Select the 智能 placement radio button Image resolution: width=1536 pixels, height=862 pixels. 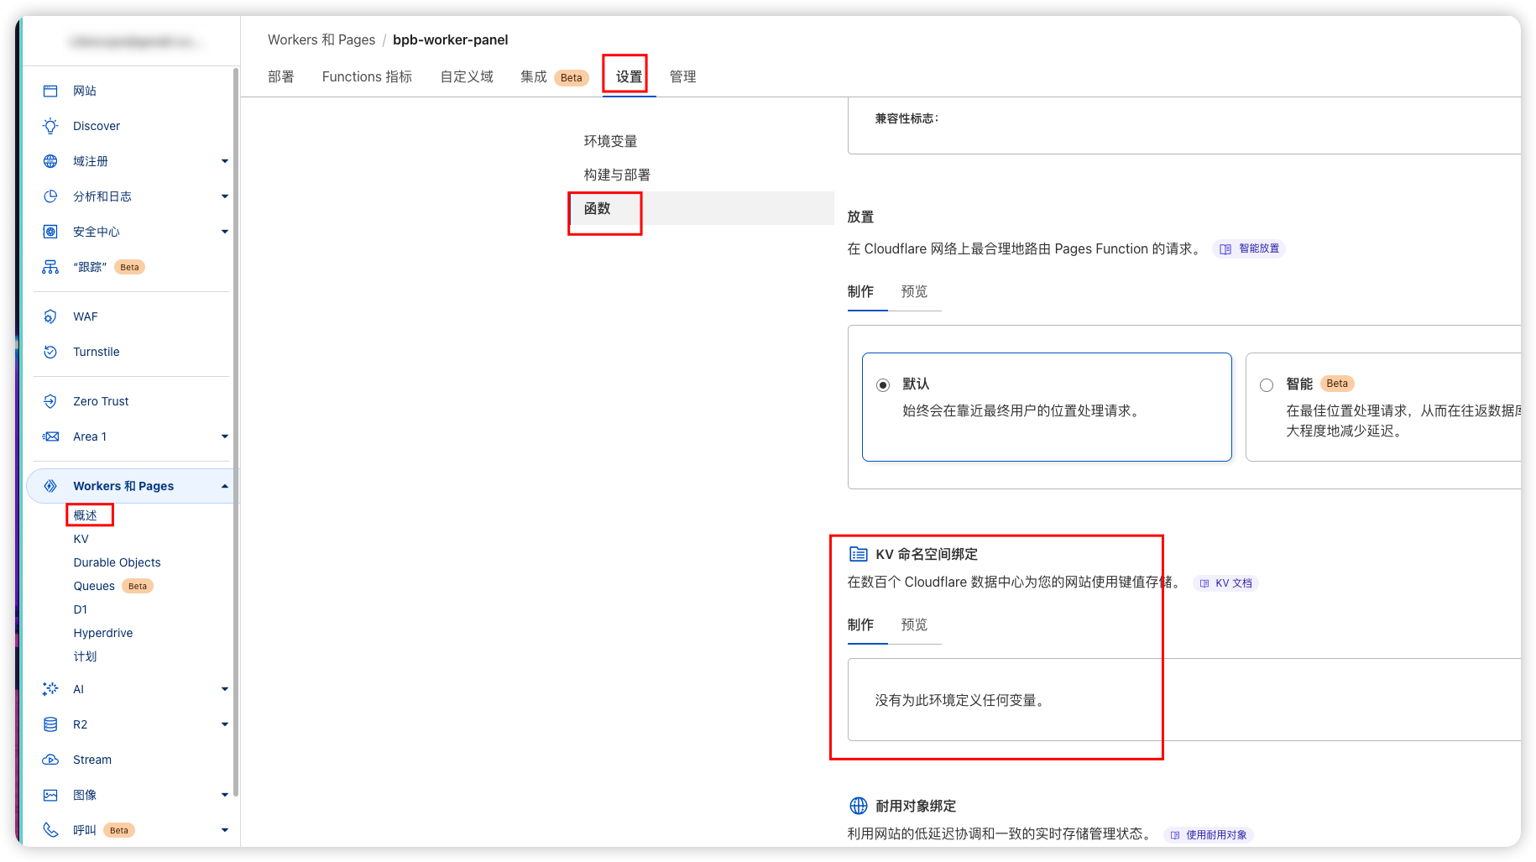(x=1267, y=385)
